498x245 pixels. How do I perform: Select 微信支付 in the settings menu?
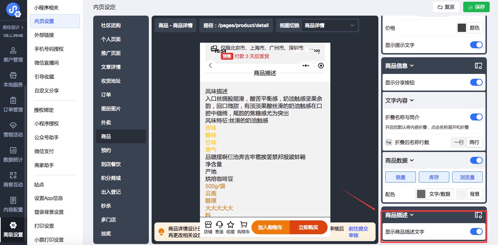click(44, 151)
